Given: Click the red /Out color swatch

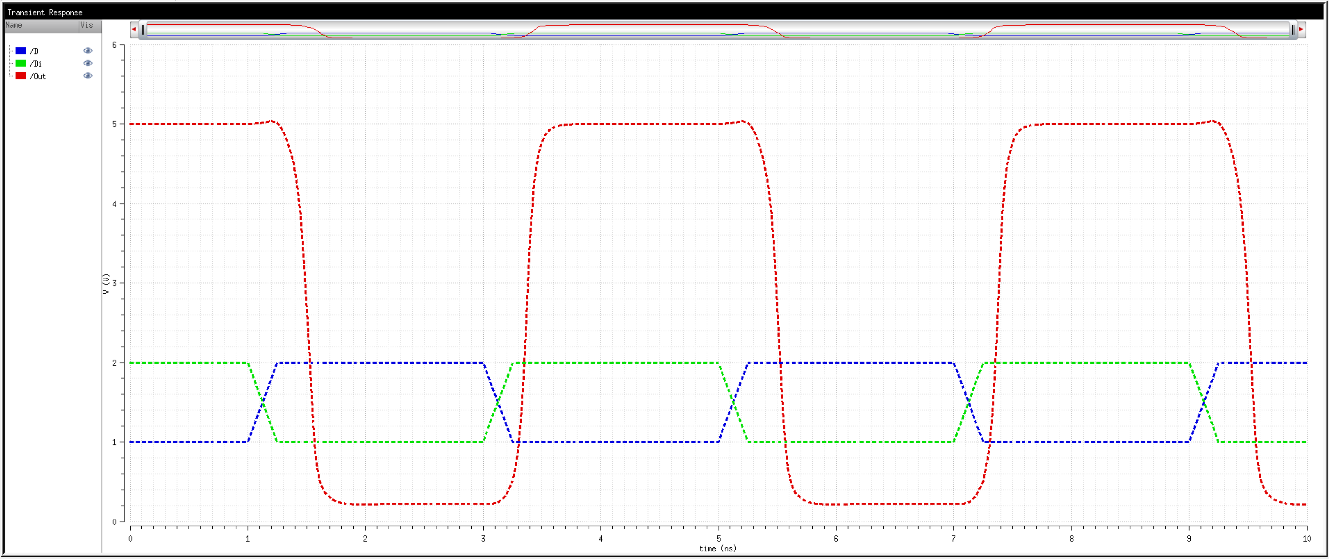Looking at the screenshot, I should click(21, 76).
